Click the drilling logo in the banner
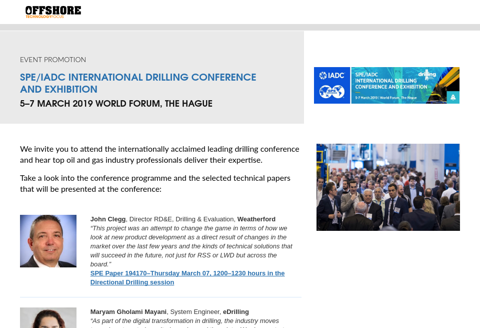 426,75
